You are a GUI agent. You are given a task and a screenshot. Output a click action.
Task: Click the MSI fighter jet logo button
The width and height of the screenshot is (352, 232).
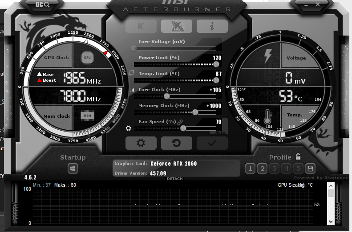coord(177,26)
